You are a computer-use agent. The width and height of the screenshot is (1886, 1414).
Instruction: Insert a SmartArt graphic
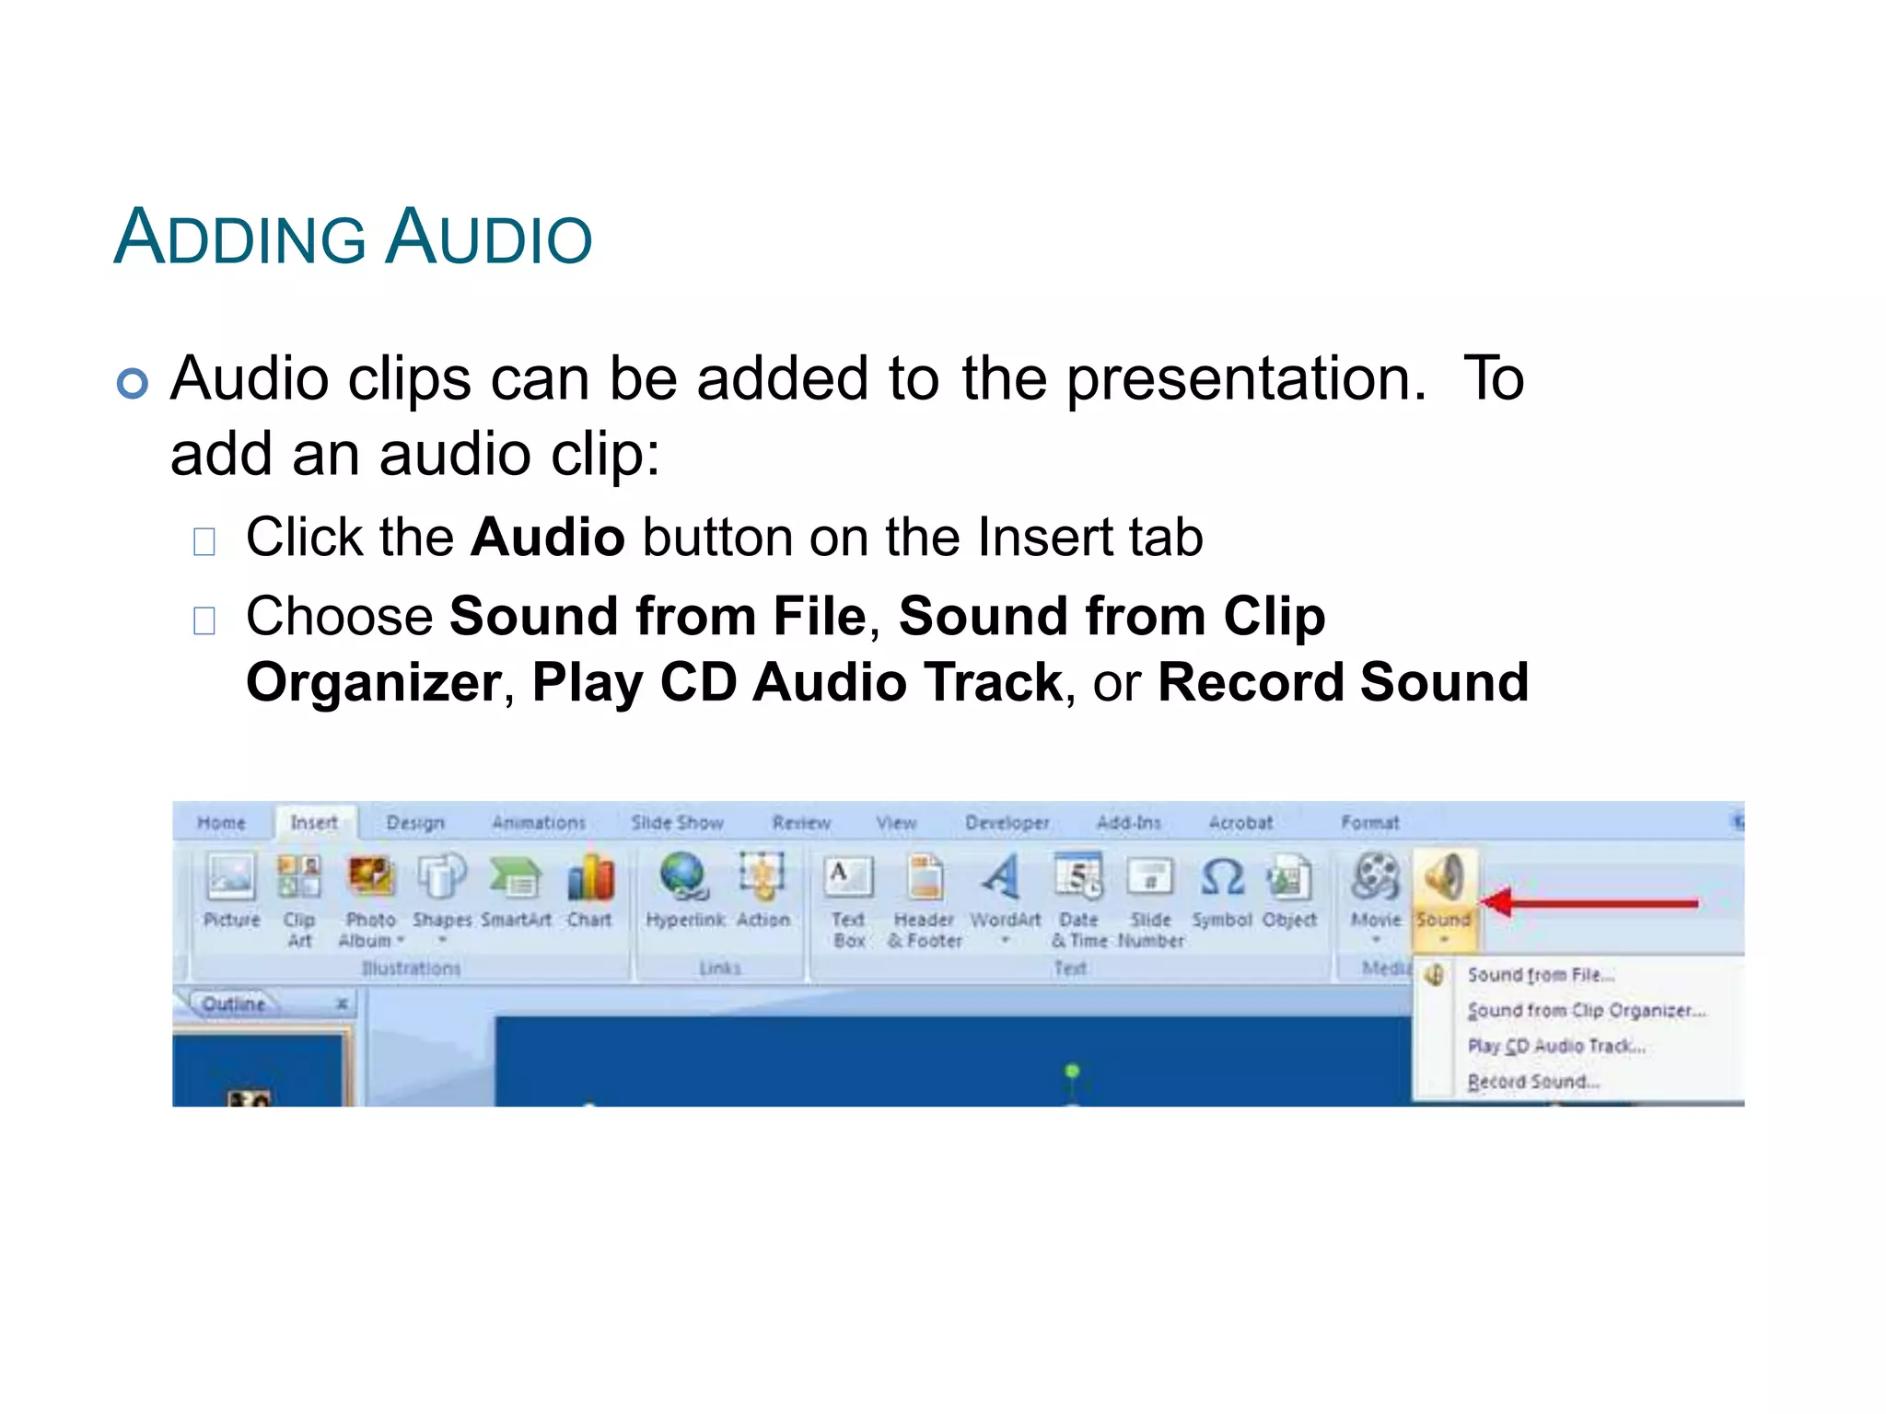tap(516, 889)
